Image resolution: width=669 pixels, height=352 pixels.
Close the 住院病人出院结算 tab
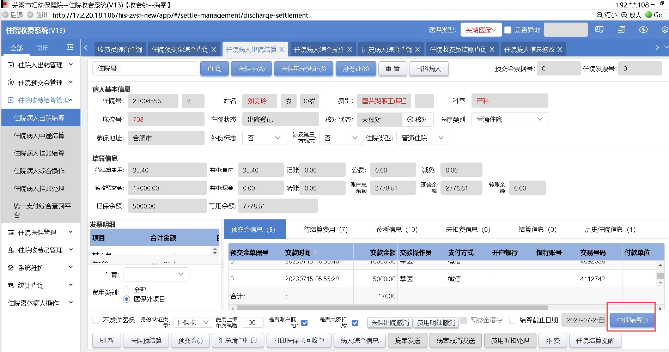point(281,50)
